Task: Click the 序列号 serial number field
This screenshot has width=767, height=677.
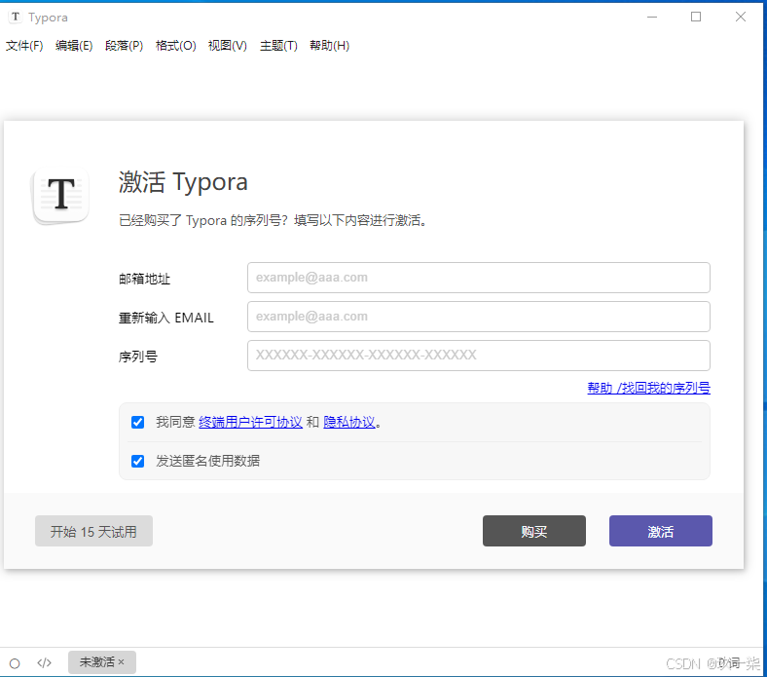Action: pyautogui.click(x=478, y=356)
